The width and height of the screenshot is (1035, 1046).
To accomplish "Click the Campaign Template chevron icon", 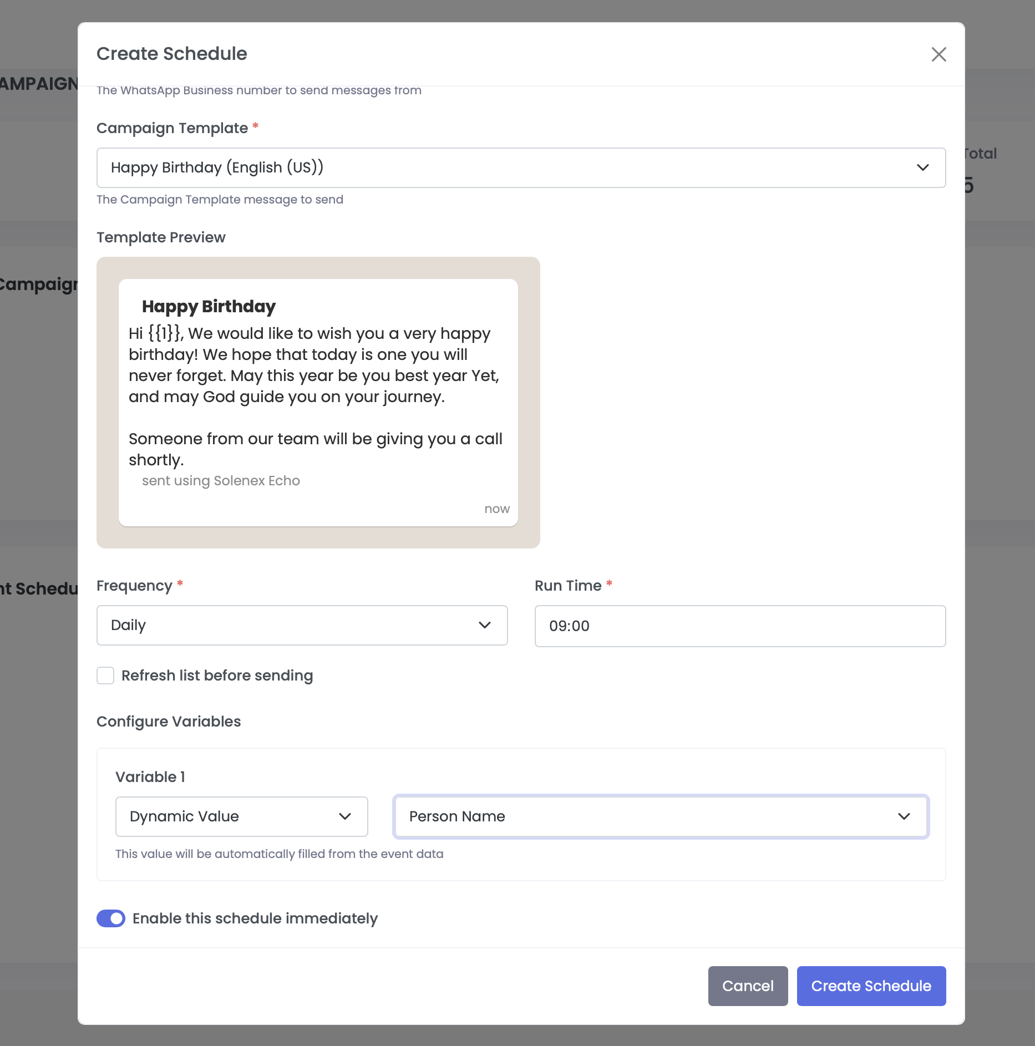I will pos(922,167).
